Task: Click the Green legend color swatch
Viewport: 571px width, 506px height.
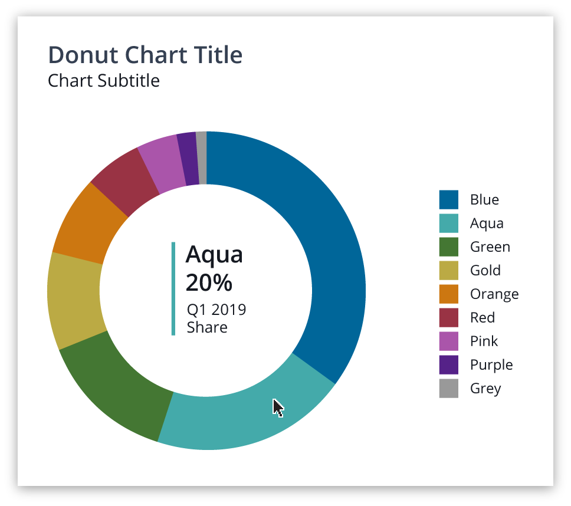Action: (x=448, y=247)
